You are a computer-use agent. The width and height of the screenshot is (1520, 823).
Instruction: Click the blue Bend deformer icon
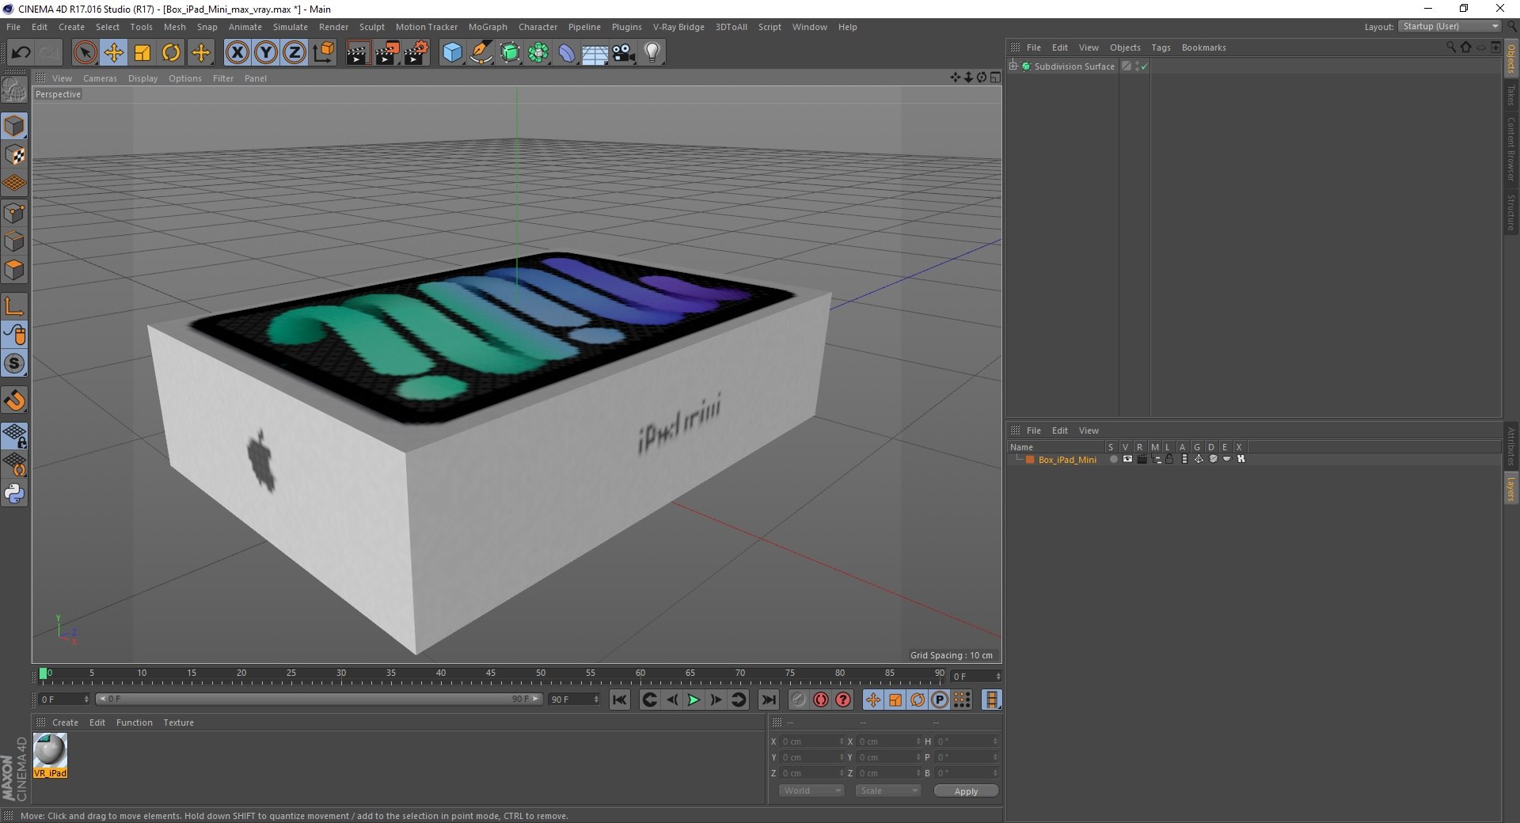click(x=567, y=53)
